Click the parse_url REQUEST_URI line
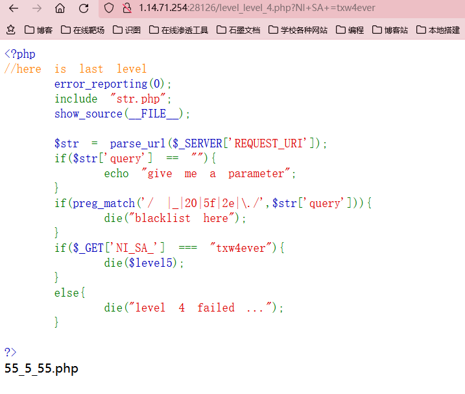 191,143
